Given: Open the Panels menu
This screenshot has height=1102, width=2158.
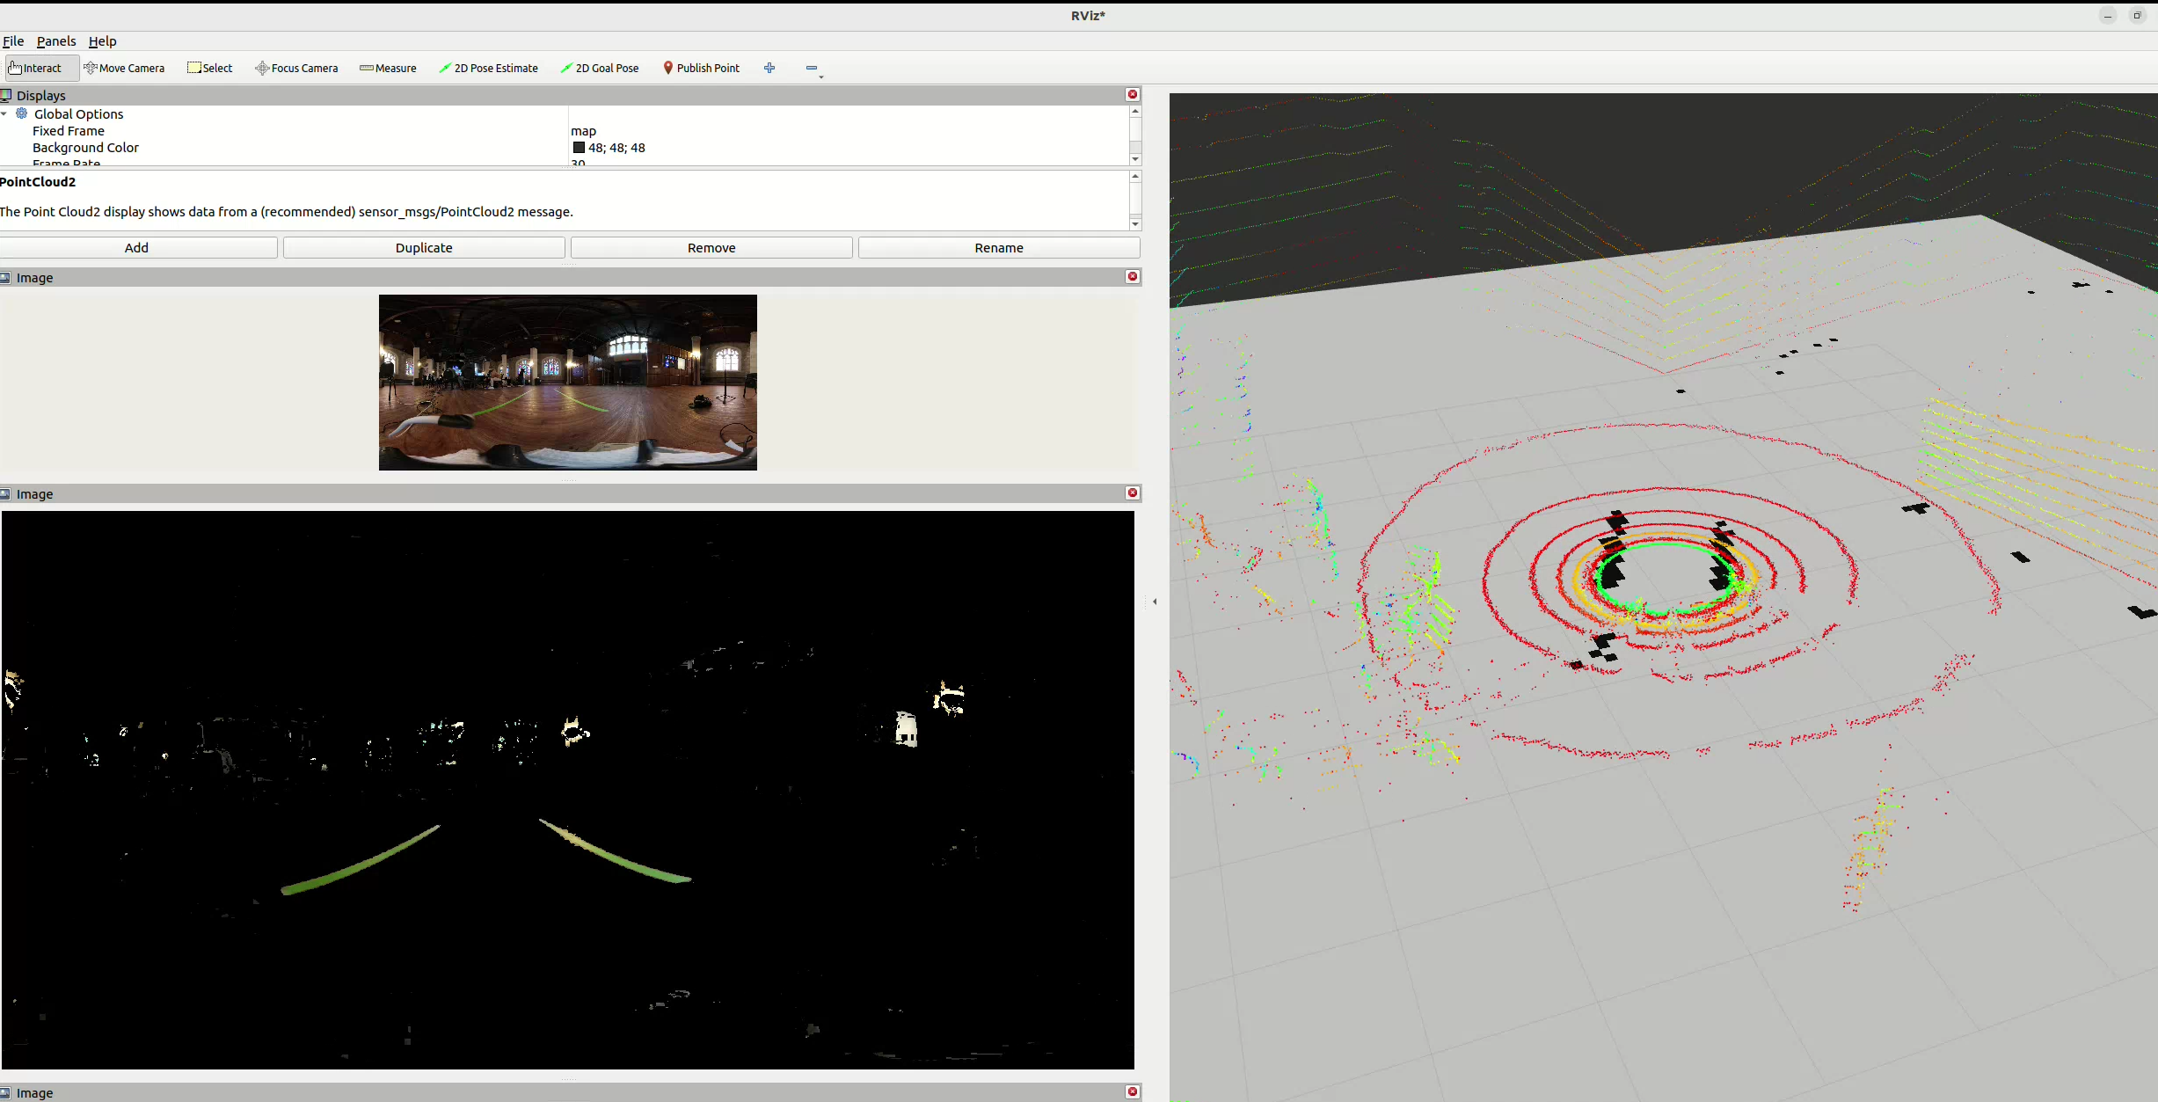Looking at the screenshot, I should tap(56, 41).
